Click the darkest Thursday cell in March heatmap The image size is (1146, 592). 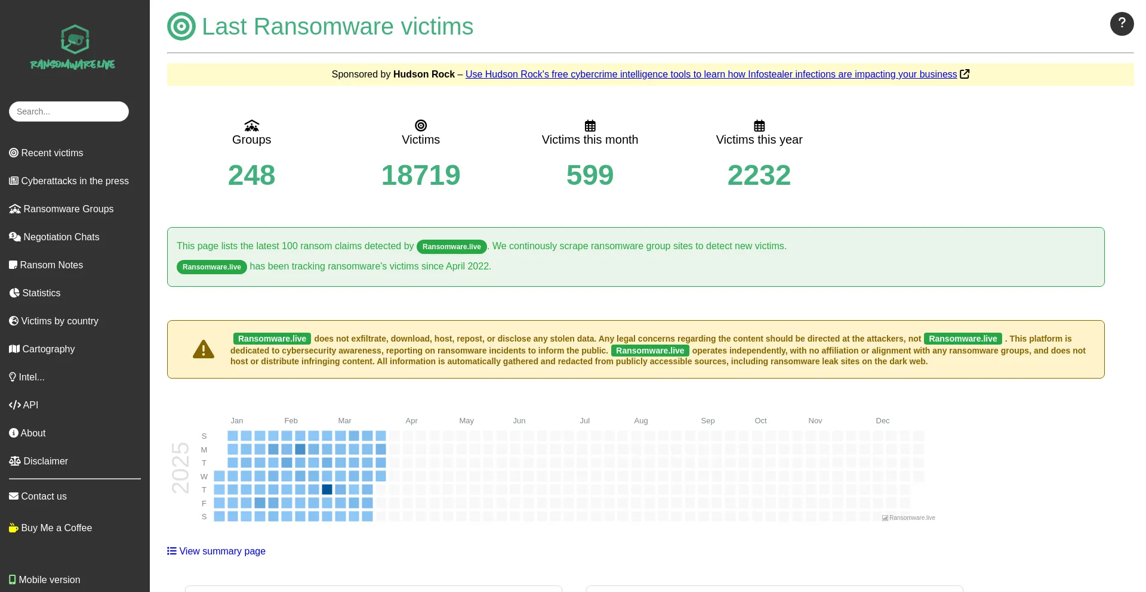(x=327, y=489)
